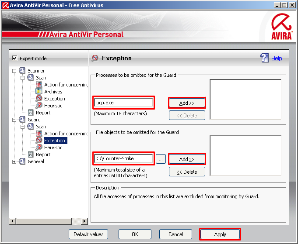
Task: Open the Help link
Action: tap(277, 58)
